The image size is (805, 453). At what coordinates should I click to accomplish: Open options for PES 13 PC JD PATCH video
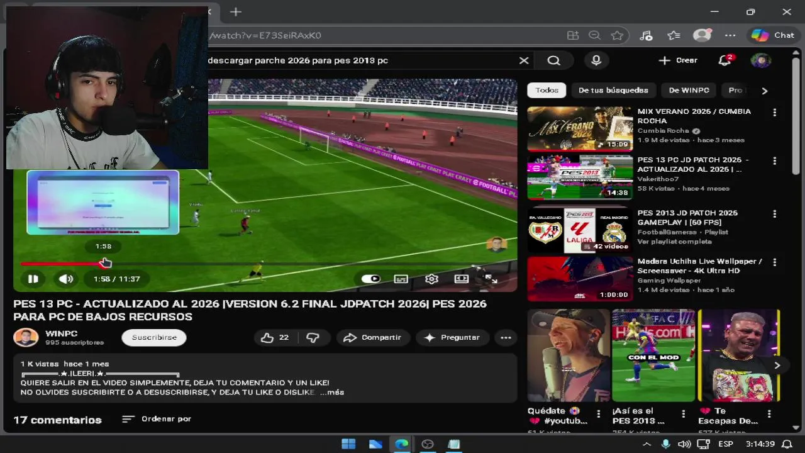tap(774, 161)
